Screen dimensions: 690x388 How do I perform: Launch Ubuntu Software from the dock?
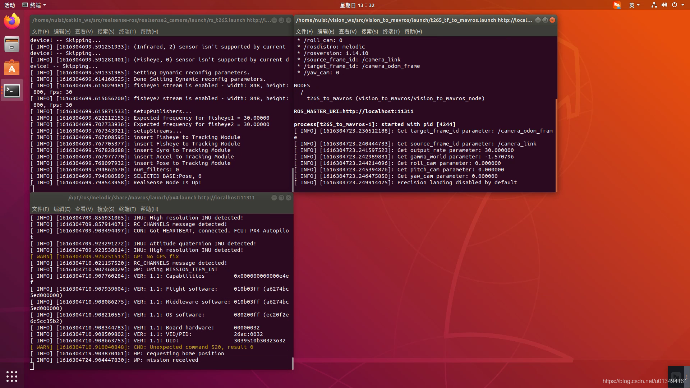click(x=12, y=67)
